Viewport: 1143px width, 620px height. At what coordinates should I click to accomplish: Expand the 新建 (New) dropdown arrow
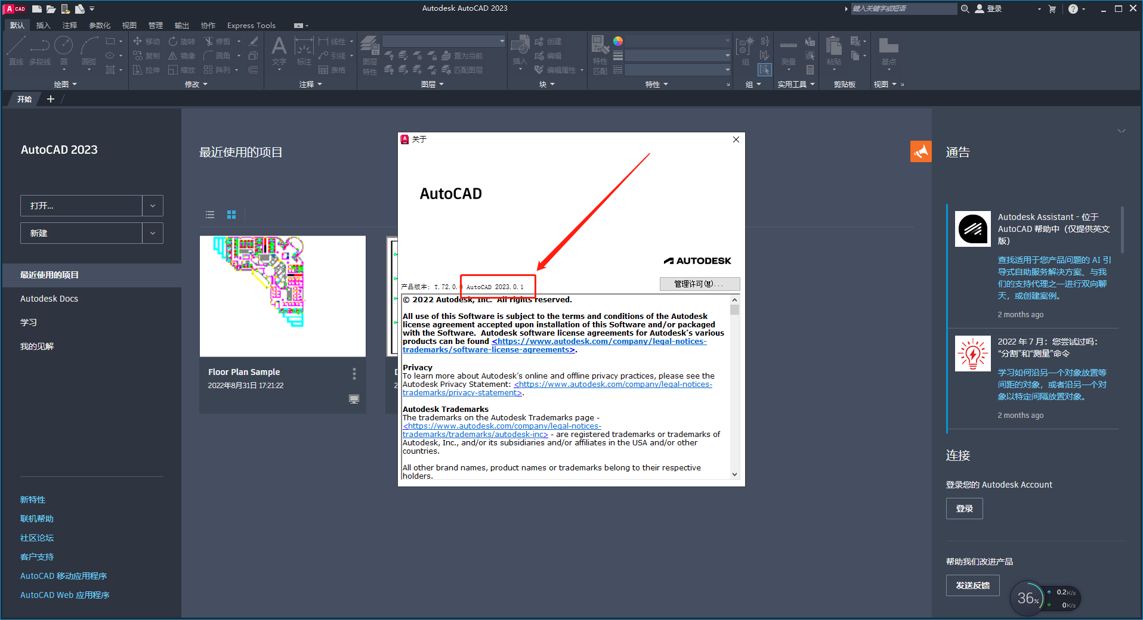pos(153,233)
